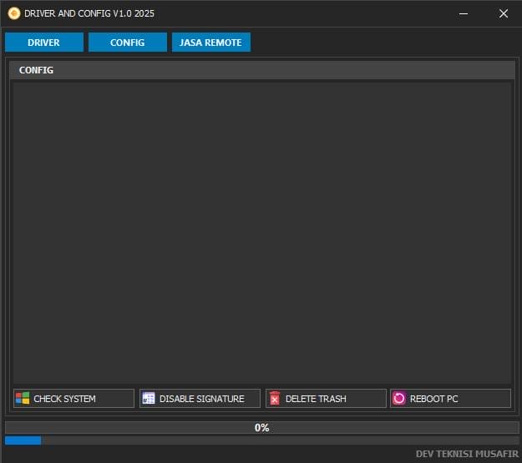Click the Disable Signature icon
The width and height of the screenshot is (522, 463).
[149, 399]
